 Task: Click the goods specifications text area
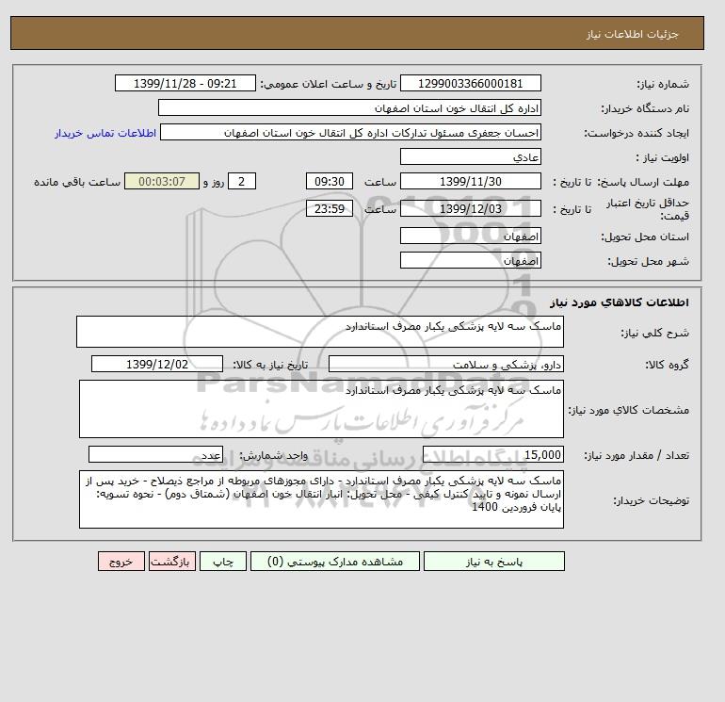point(321,409)
